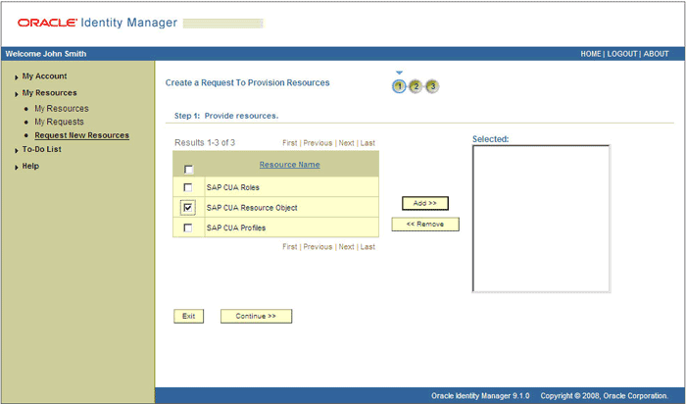Click First in top pagination
Screen dimensions: 686x404
click(290, 143)
